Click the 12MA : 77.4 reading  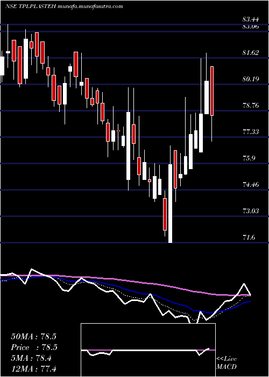(x=33, y=368)
